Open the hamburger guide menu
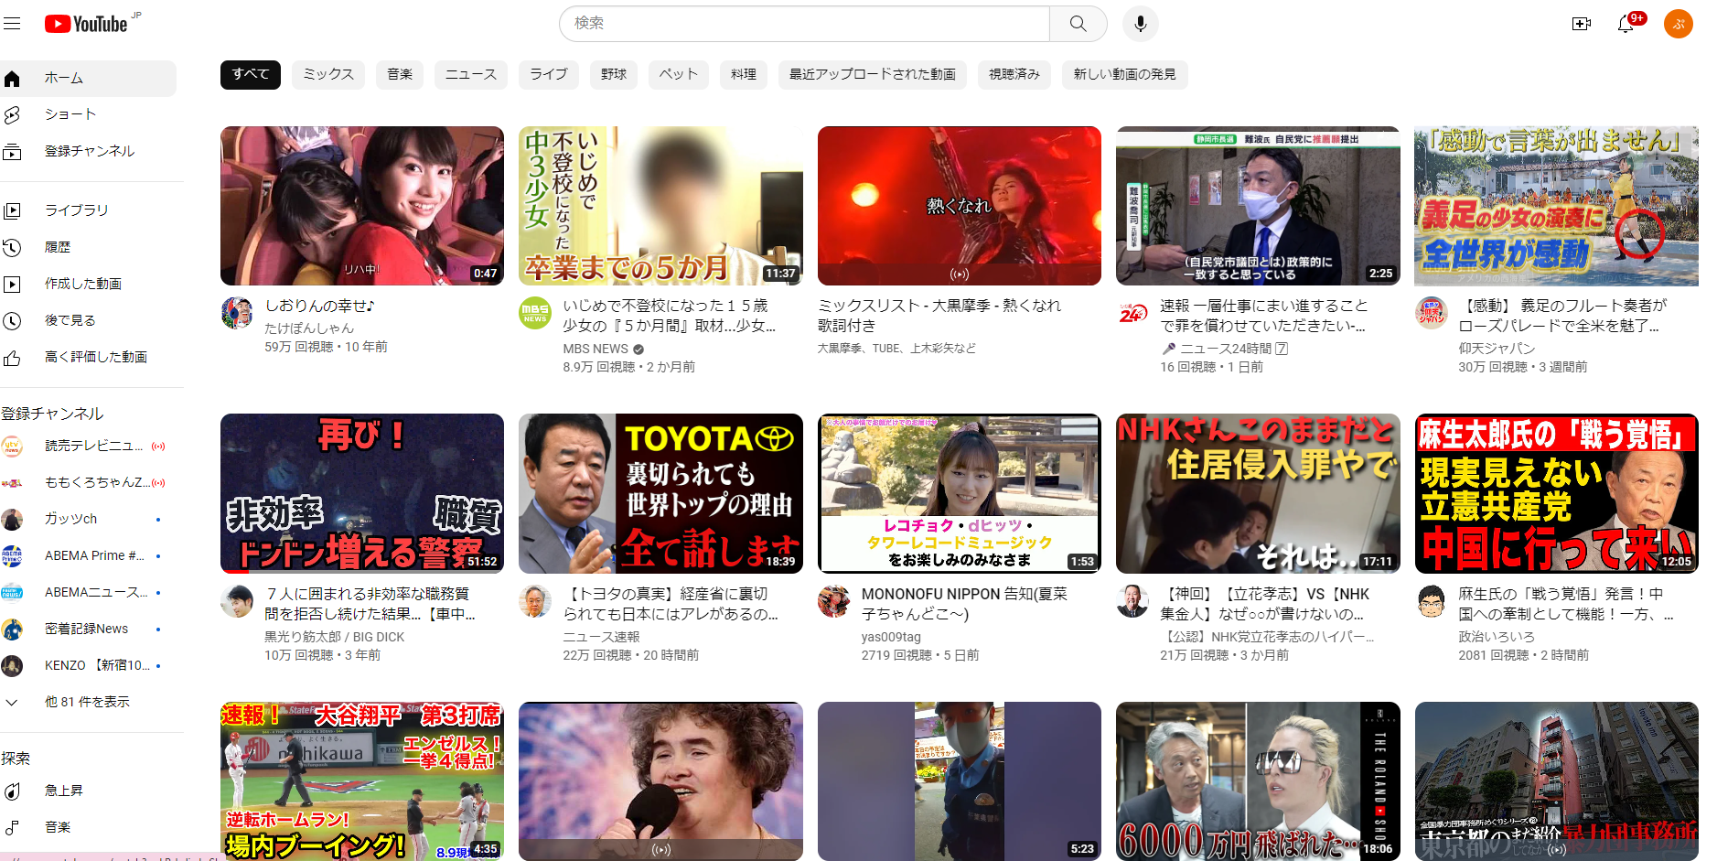 click(x=12, y=24)
